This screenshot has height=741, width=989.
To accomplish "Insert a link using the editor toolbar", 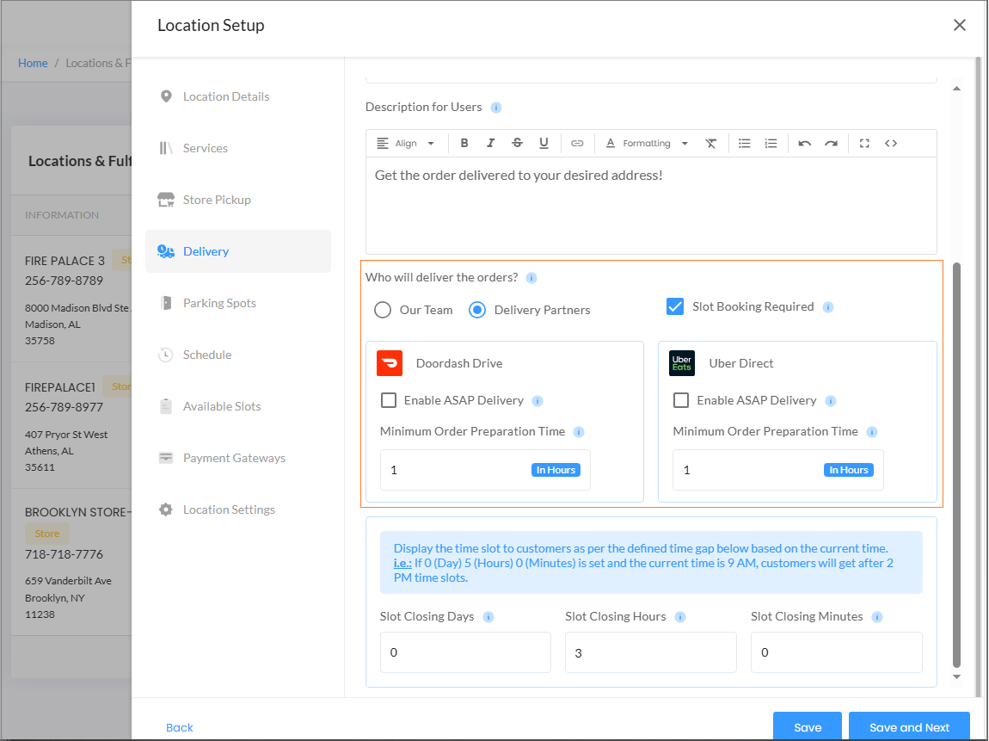I will [x=577, y=143].
